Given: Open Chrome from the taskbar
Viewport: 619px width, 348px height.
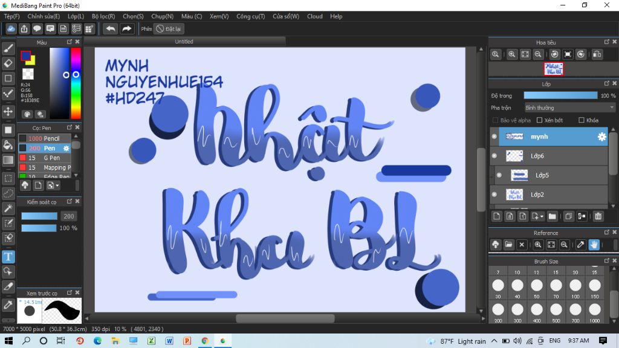Looking at the screenshot, I should click(204, 341).
